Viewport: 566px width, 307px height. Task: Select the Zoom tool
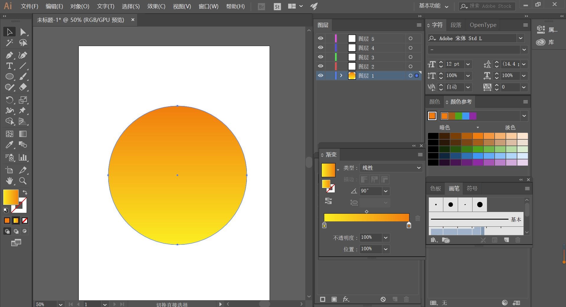pyautogui.click(x=23, y=181)
